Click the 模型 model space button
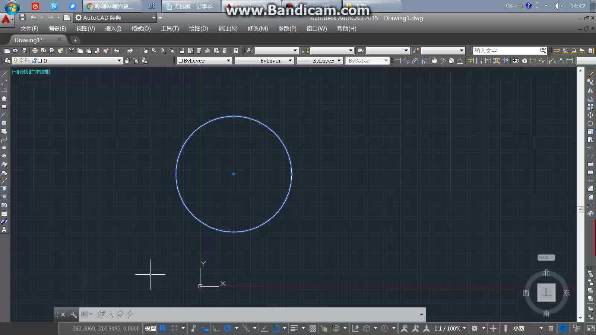 150,328
